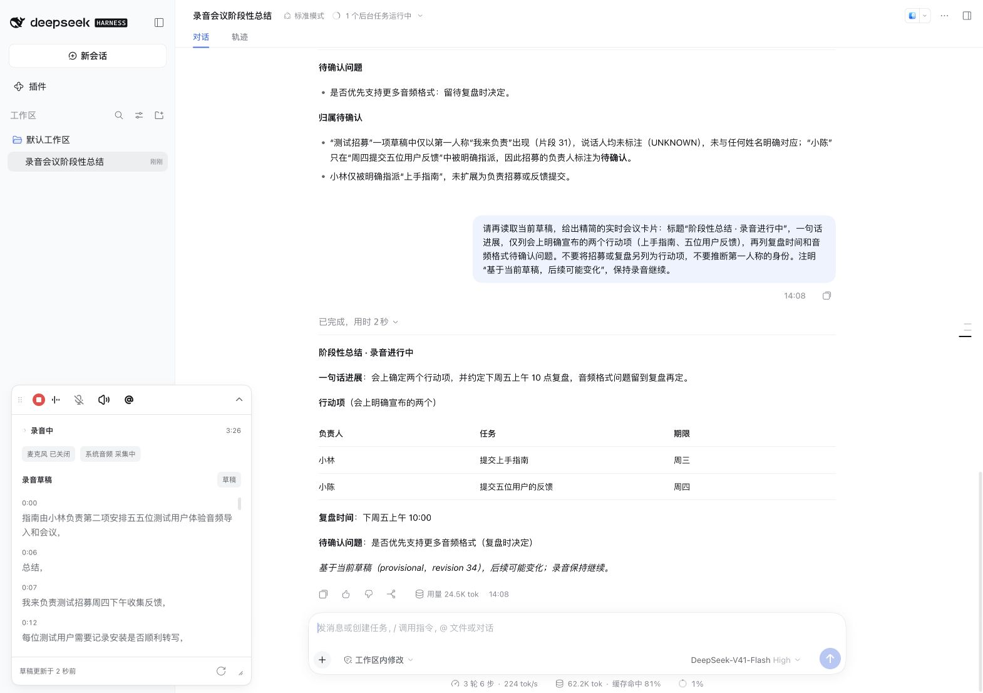Expand the background tasks dropdown
983x693 pixels.
(378, 16)
